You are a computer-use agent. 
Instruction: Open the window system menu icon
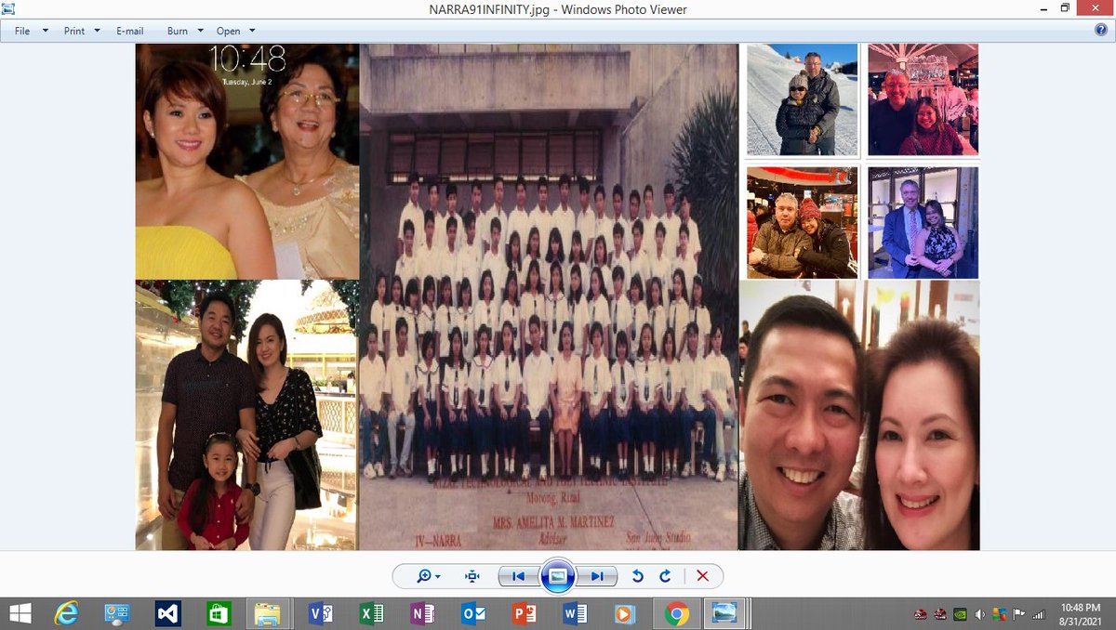pyautogui.click(x=8, y=8)
